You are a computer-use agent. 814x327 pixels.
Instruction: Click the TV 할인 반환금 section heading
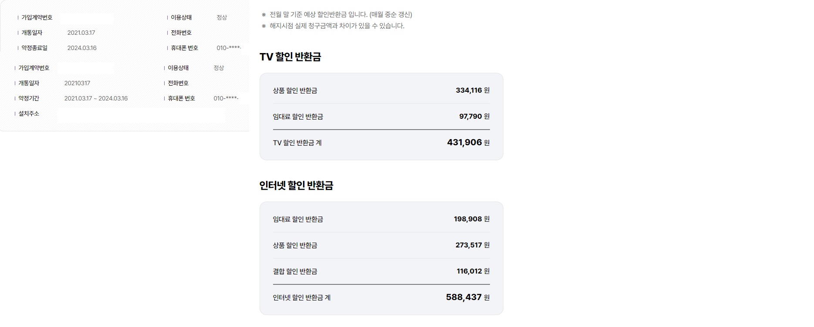290,57
